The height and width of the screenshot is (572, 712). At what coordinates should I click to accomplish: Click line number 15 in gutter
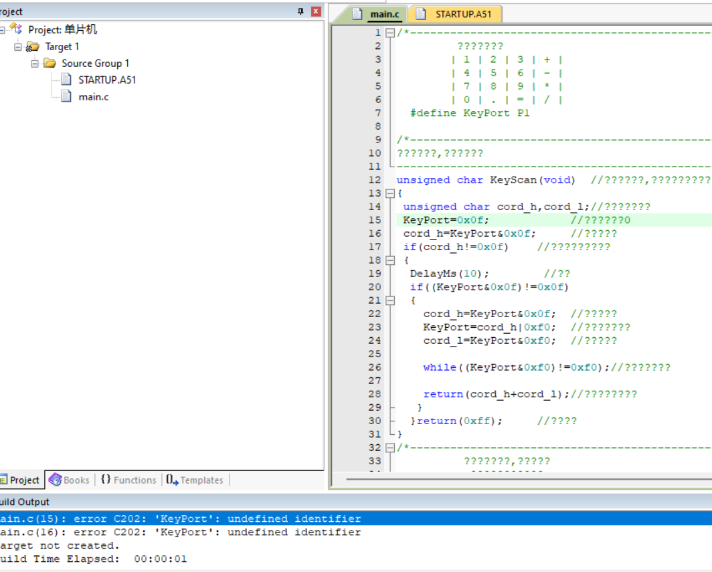(x=375, y=220)
